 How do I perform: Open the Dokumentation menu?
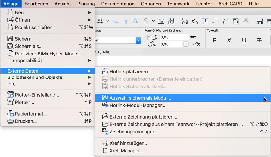tap(117, 4)
